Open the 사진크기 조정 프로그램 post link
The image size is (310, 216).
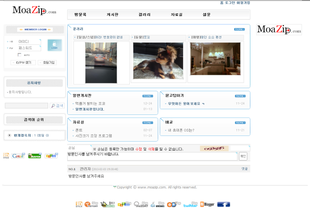[93, 135]
